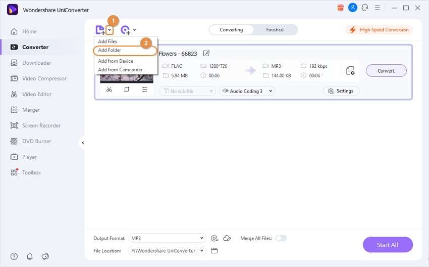Viewport: 429px width, 267px height.
Task: Click the help question mark icon
Action: (14, 256)
